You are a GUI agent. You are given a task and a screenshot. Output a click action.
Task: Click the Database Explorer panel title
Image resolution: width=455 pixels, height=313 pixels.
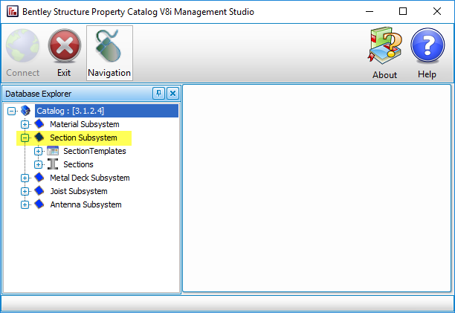tap(39, 94)
